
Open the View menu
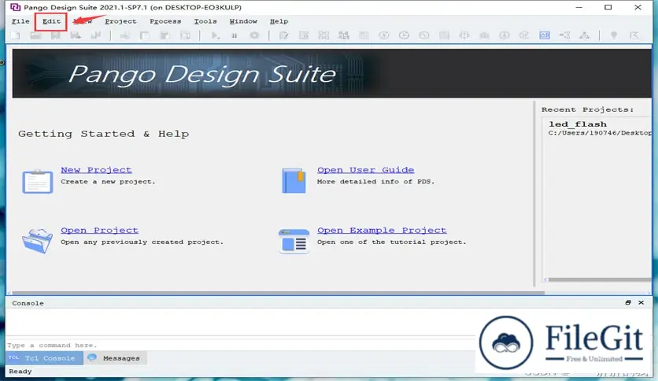point(83,21)
